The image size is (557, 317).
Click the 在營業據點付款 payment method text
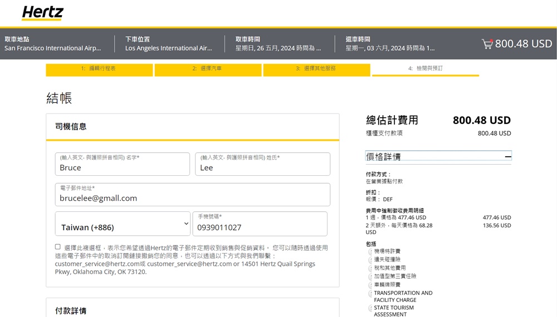pos(384,181)
